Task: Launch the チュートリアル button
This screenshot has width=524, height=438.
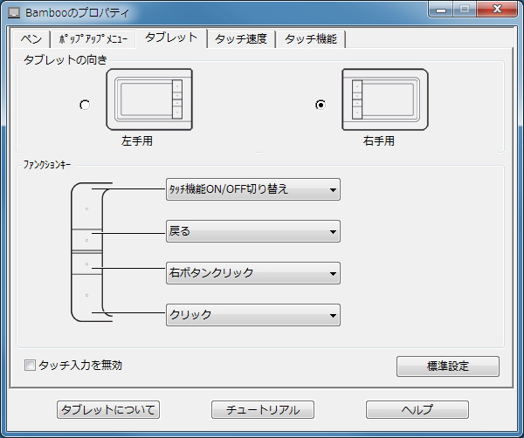Action: tap(263, 409)
